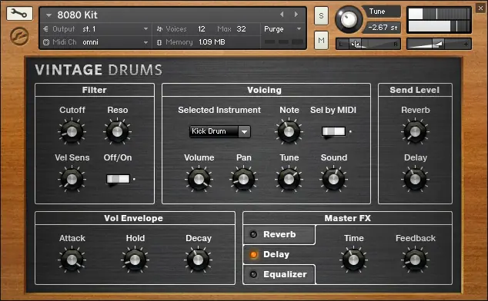Switch to the Equalizer Master FX tab
Screen dimensions: 488x301
click(x=285, y=274)
